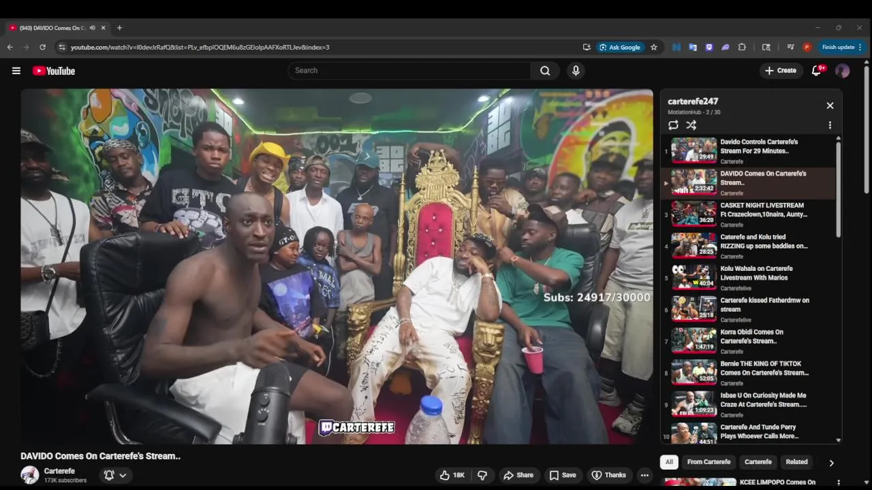Click the Create button
The width and height of the screenshot is (872, 490).
[x=781, y=71]
